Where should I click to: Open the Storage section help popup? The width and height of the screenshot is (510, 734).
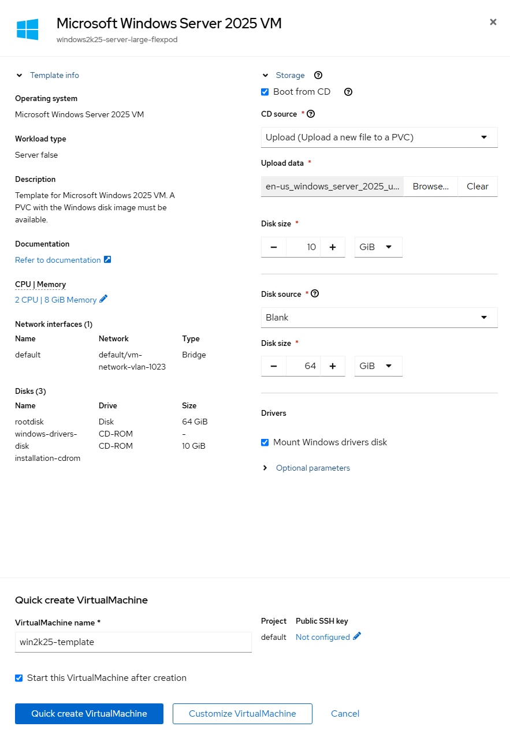pos(318,75)
